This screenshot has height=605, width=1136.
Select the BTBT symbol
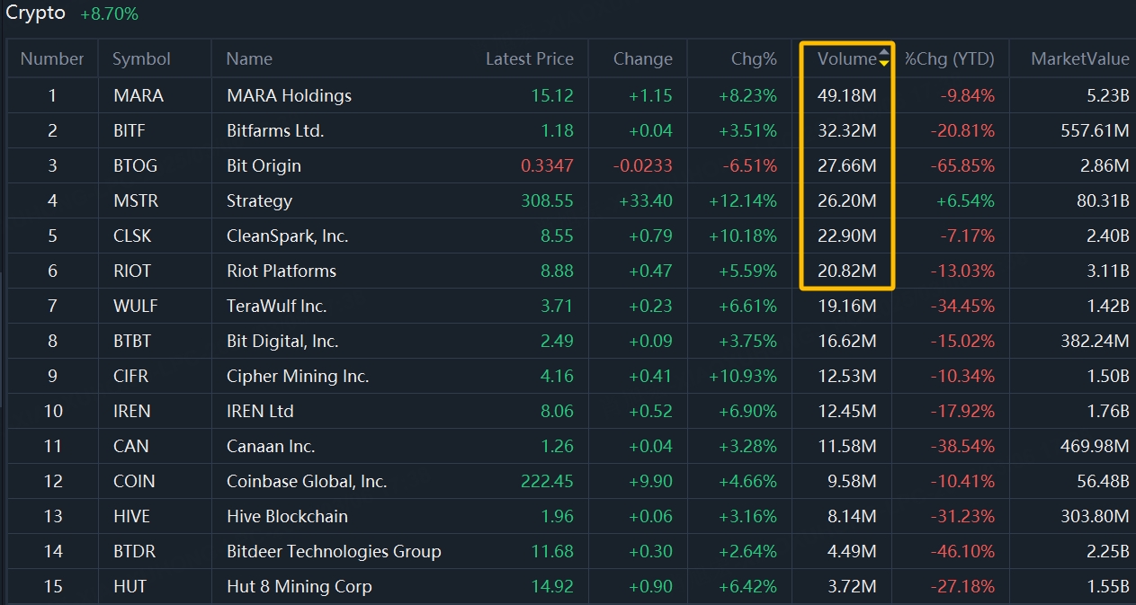[x=132, y=341]
